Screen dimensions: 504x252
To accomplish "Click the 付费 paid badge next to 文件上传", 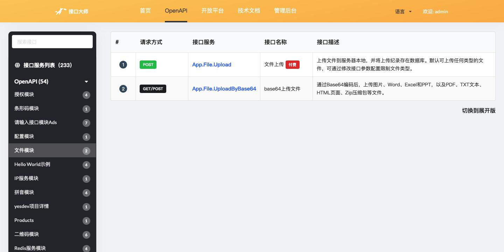I will pos(293,65).
